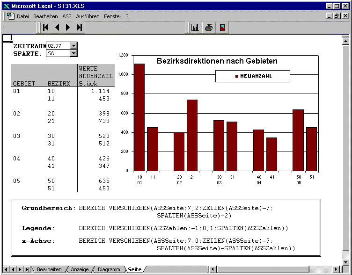This screenshot has width=352, height=275.
Task: Click the workbook icon beside Datei menu
Action: coord(10,16)
